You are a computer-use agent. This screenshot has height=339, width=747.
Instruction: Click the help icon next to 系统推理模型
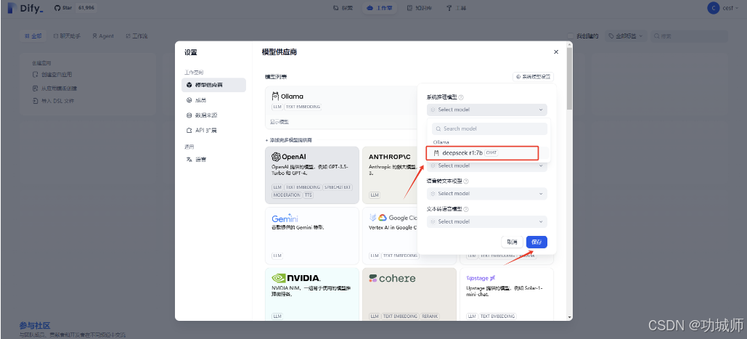[x=461, y=97]
